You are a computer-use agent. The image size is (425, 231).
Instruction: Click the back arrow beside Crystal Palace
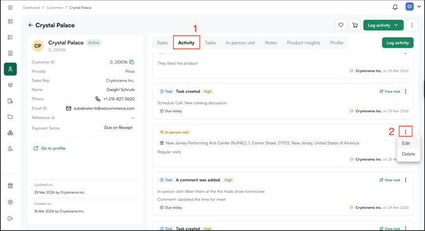(x=30, y=25)
